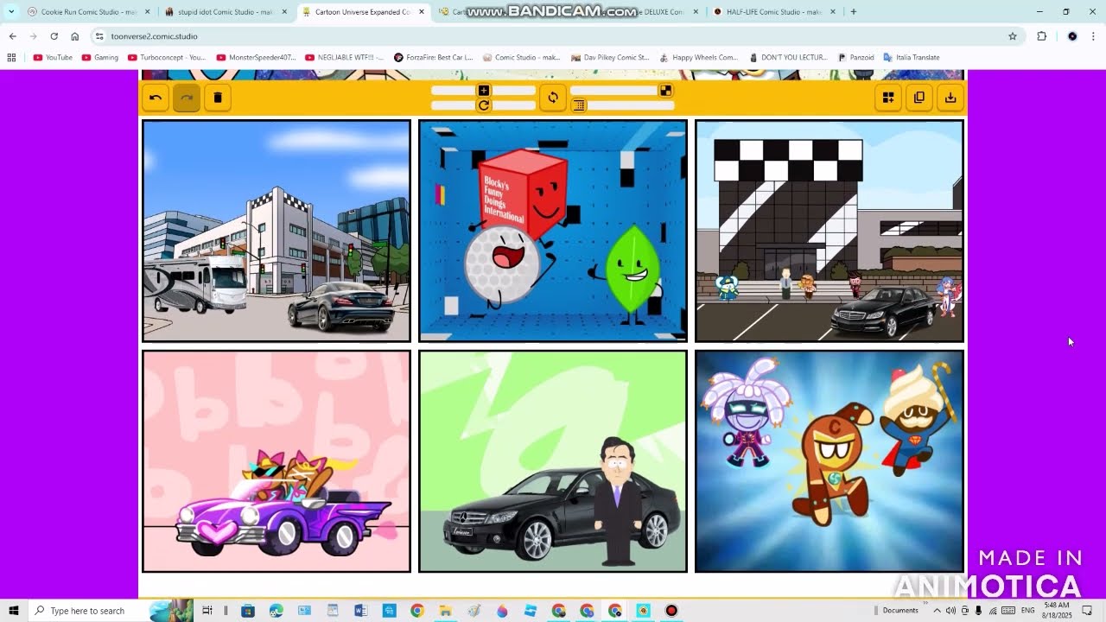Open the browser extensions menu
The image size is (1106, 622).
pyautogui.click(x=1041, y=36)
